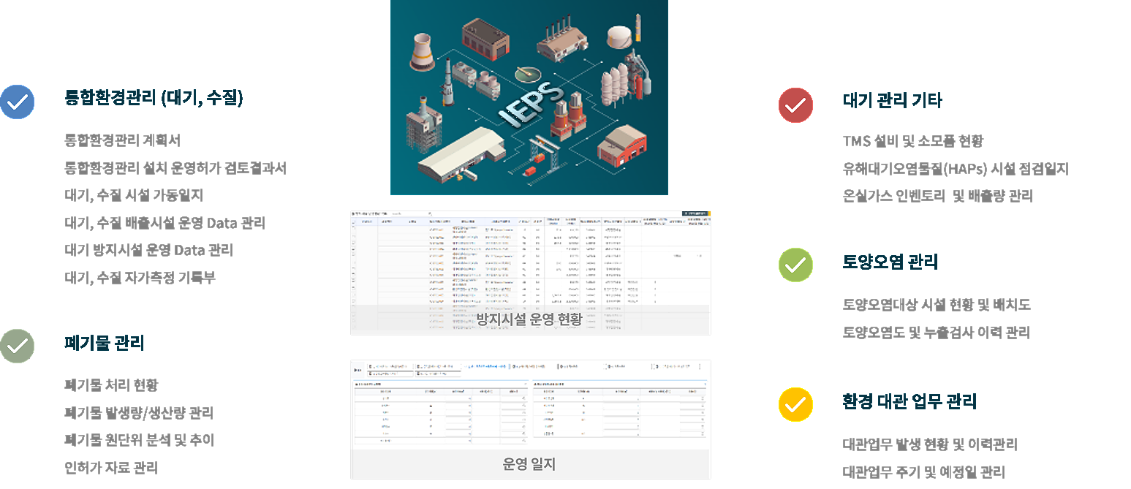Click 인허가 자료 관리 item
Image resolution: width=1131 pixels, height=489 pixels.
111,468
